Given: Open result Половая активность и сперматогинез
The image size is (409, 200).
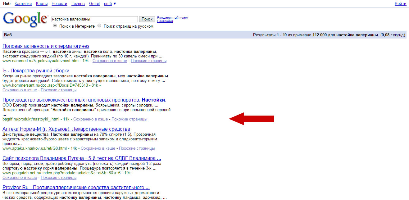Looking at the screenshot, I should coord(46,46).
